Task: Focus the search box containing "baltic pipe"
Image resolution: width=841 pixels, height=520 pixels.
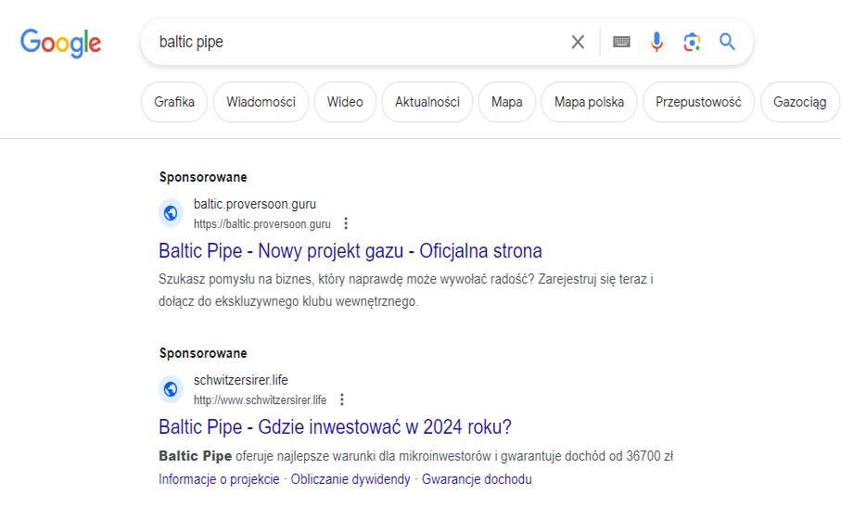Action: coord(352,42)
